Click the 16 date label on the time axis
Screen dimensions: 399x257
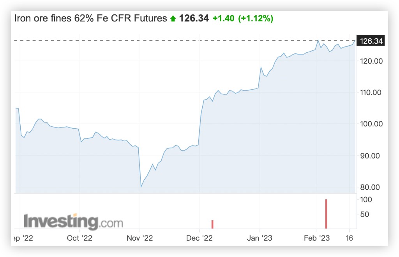(x=350, y=238)
